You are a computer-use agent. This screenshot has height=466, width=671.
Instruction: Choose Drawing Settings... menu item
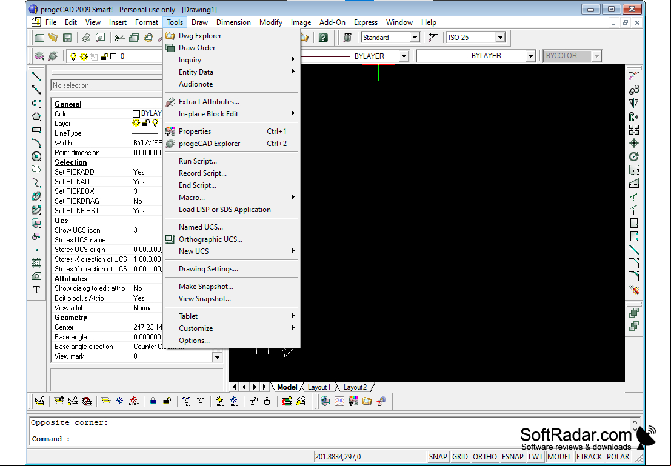click(x=231, y=269)
